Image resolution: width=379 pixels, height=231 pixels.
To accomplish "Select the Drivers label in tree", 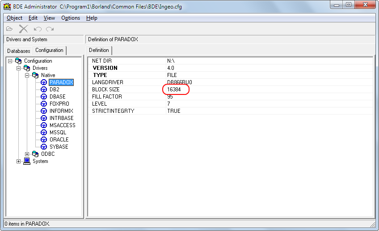I will point(40,68).
